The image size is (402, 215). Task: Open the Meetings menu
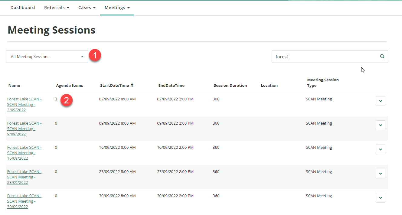click(117, 8)
